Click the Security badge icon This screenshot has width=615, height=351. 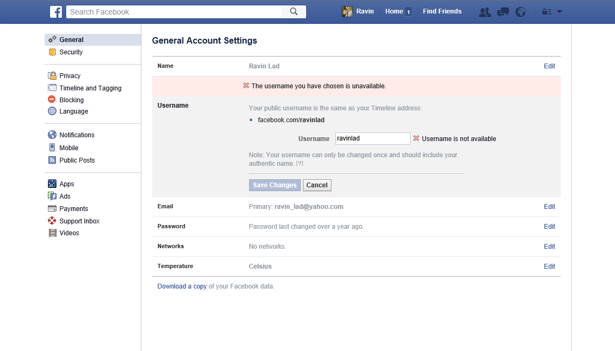click(x=52, y=52)
